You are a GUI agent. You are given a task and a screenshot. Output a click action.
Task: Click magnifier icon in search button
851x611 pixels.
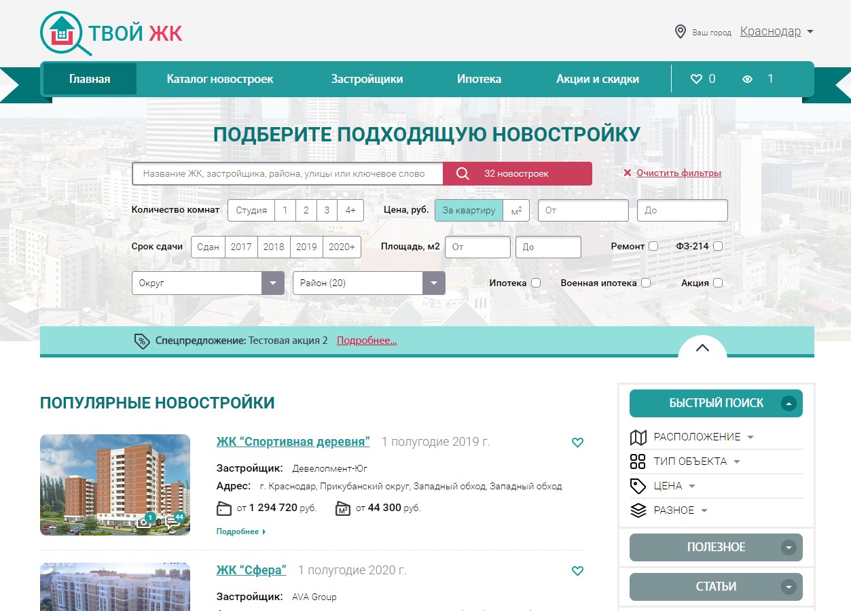coord(463,173)
